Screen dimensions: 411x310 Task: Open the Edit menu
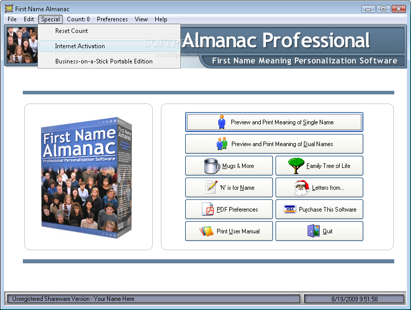[29, 19]
